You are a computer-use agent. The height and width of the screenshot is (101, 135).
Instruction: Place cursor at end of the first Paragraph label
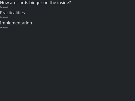[x=8, y=7]
